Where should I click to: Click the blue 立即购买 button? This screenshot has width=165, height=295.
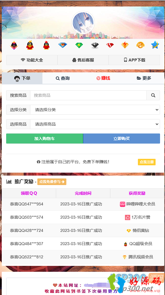[x=122, y=139]
